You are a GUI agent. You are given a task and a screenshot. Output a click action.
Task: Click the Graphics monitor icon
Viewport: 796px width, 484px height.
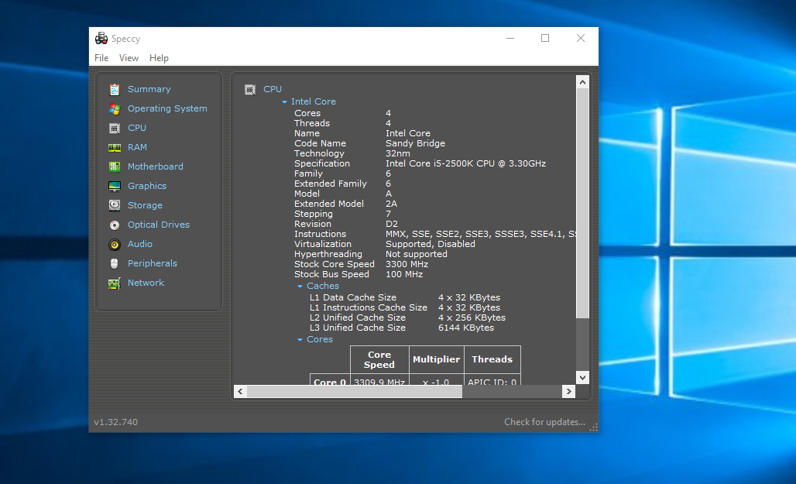click(115, 186)
